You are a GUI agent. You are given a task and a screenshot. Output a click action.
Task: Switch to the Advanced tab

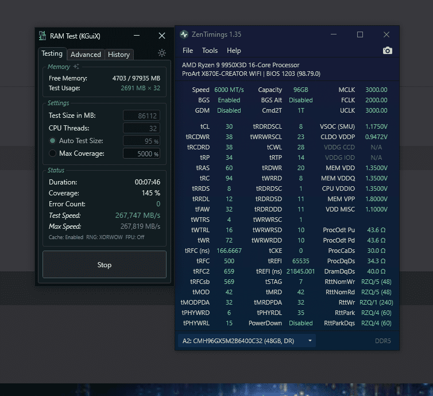(x=86, y=55)
